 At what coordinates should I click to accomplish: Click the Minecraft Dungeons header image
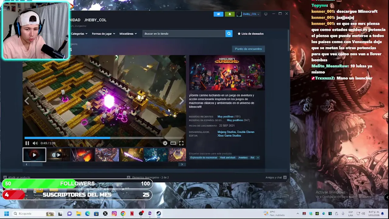click(x=227, y=73)
